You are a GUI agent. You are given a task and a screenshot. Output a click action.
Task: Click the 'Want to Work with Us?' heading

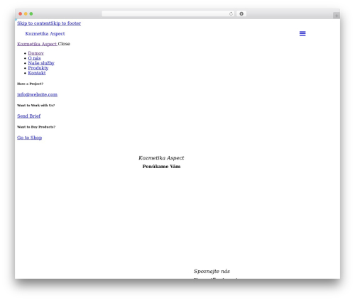[35, 106]
